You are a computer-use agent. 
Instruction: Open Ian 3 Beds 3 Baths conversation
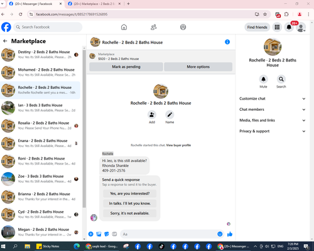point(40,108)
